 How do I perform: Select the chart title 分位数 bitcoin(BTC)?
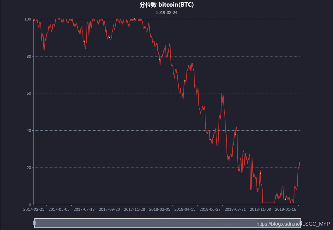click(167, 5)
